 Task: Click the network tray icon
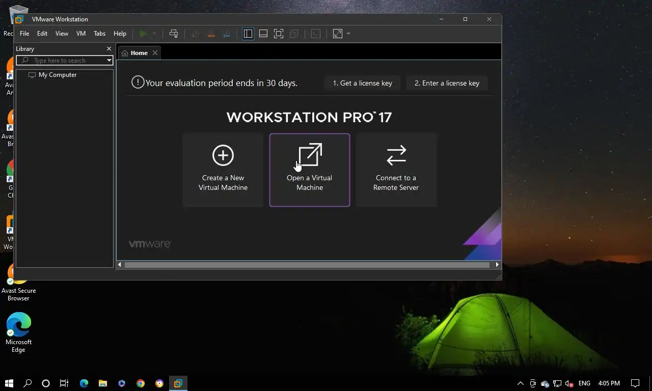click(557, 383)
